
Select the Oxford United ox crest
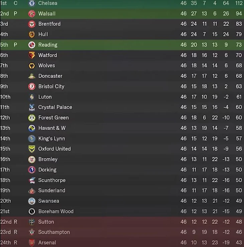[x=32, y=149]
